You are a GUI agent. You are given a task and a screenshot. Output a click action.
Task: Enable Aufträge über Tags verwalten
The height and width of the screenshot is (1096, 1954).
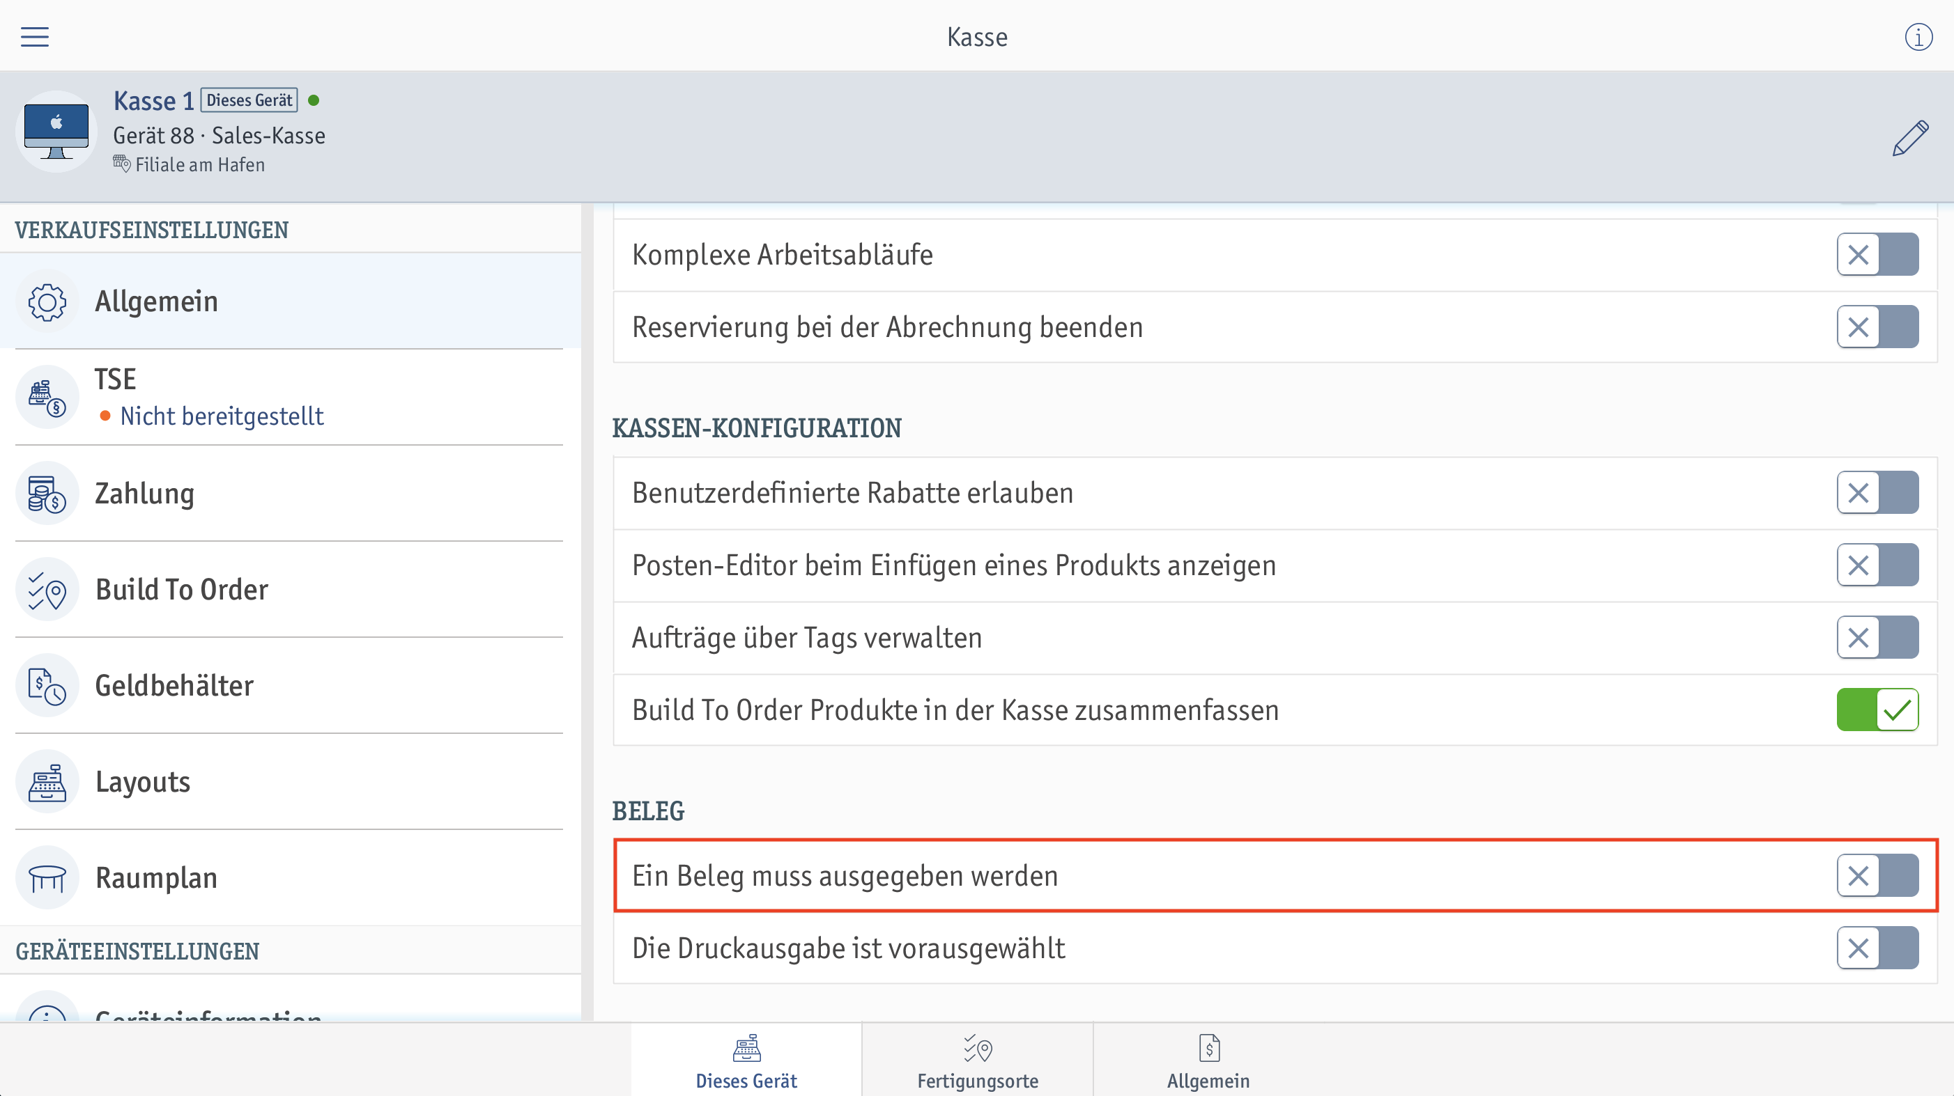tap(1877, 639)
